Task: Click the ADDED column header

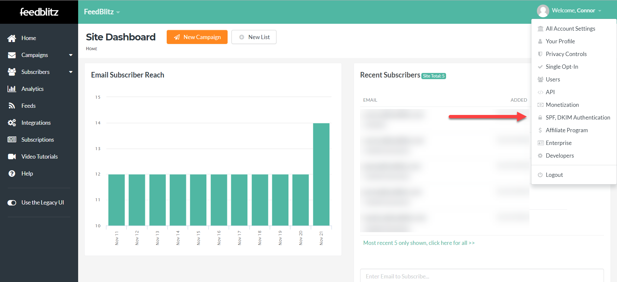Action: pyautogui.click(x=519, y=100)
